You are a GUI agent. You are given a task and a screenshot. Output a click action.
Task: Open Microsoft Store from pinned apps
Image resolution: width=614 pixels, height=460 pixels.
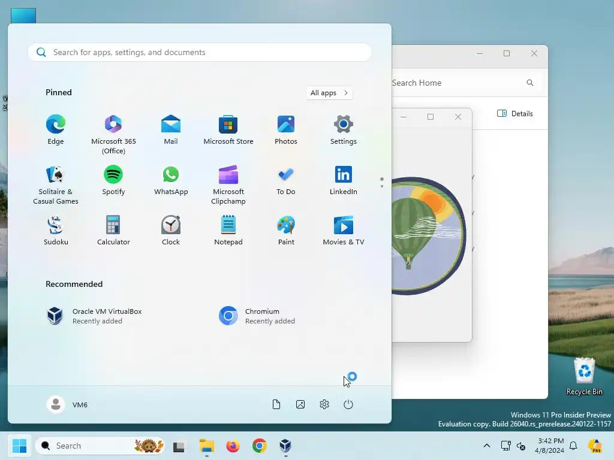tap(228, 130)
